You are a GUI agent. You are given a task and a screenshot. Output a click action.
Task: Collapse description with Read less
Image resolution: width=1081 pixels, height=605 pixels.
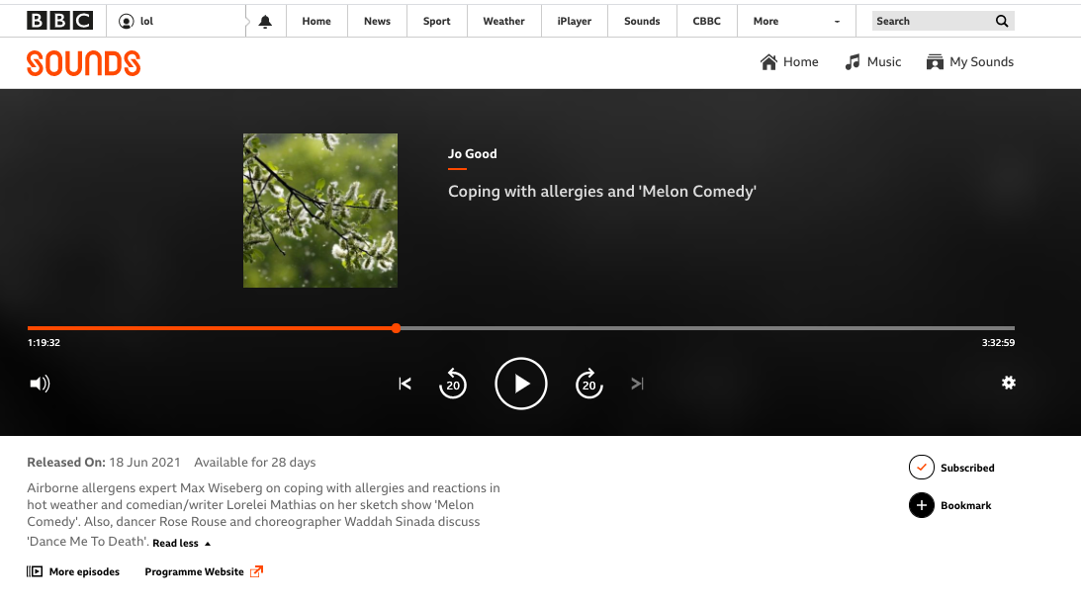[181, 543]
